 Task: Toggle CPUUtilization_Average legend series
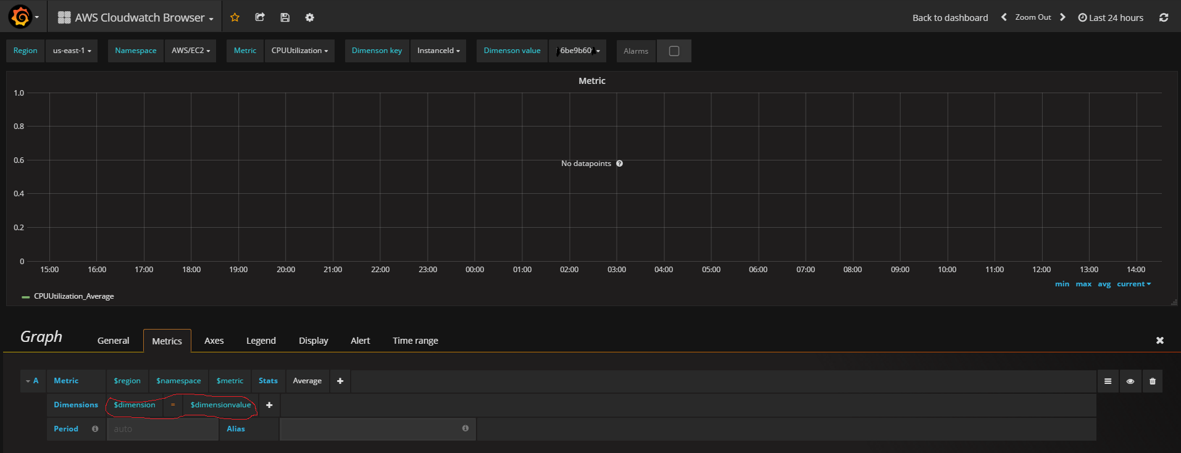pos(74,296)
